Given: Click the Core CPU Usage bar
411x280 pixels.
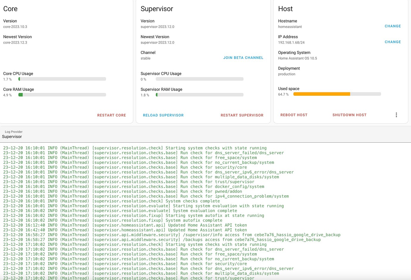Looking at the screenshot, I should coord(62,79).
